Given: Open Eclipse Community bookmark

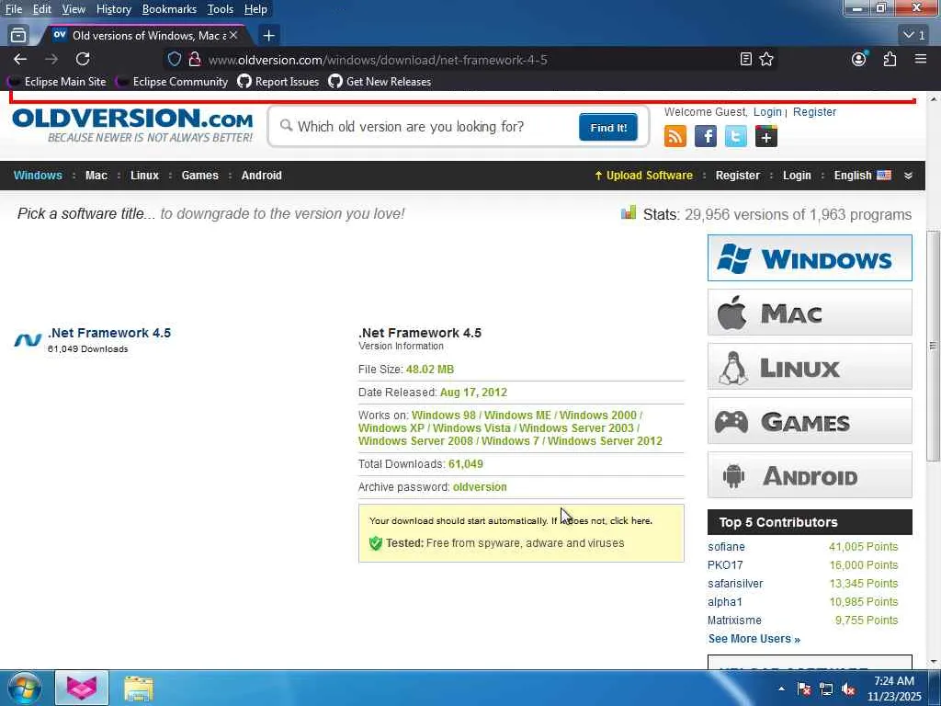Looking at the screenshot, I should click(174, 82).
